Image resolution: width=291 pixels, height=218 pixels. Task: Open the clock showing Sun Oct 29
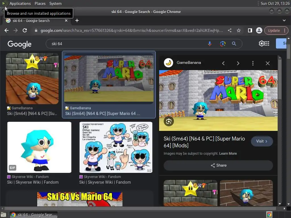(x=275, y=3)
